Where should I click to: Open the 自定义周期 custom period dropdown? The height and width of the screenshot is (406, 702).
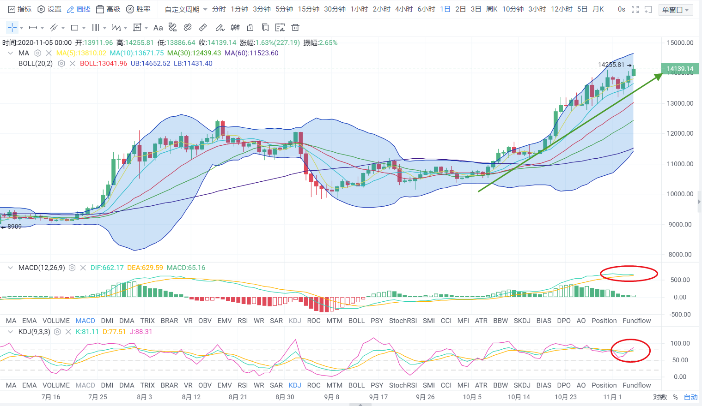click(186, 9)
